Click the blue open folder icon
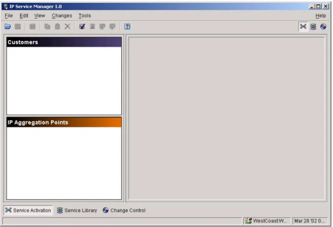This screenshot has height=227, width=333. [8, 27]
